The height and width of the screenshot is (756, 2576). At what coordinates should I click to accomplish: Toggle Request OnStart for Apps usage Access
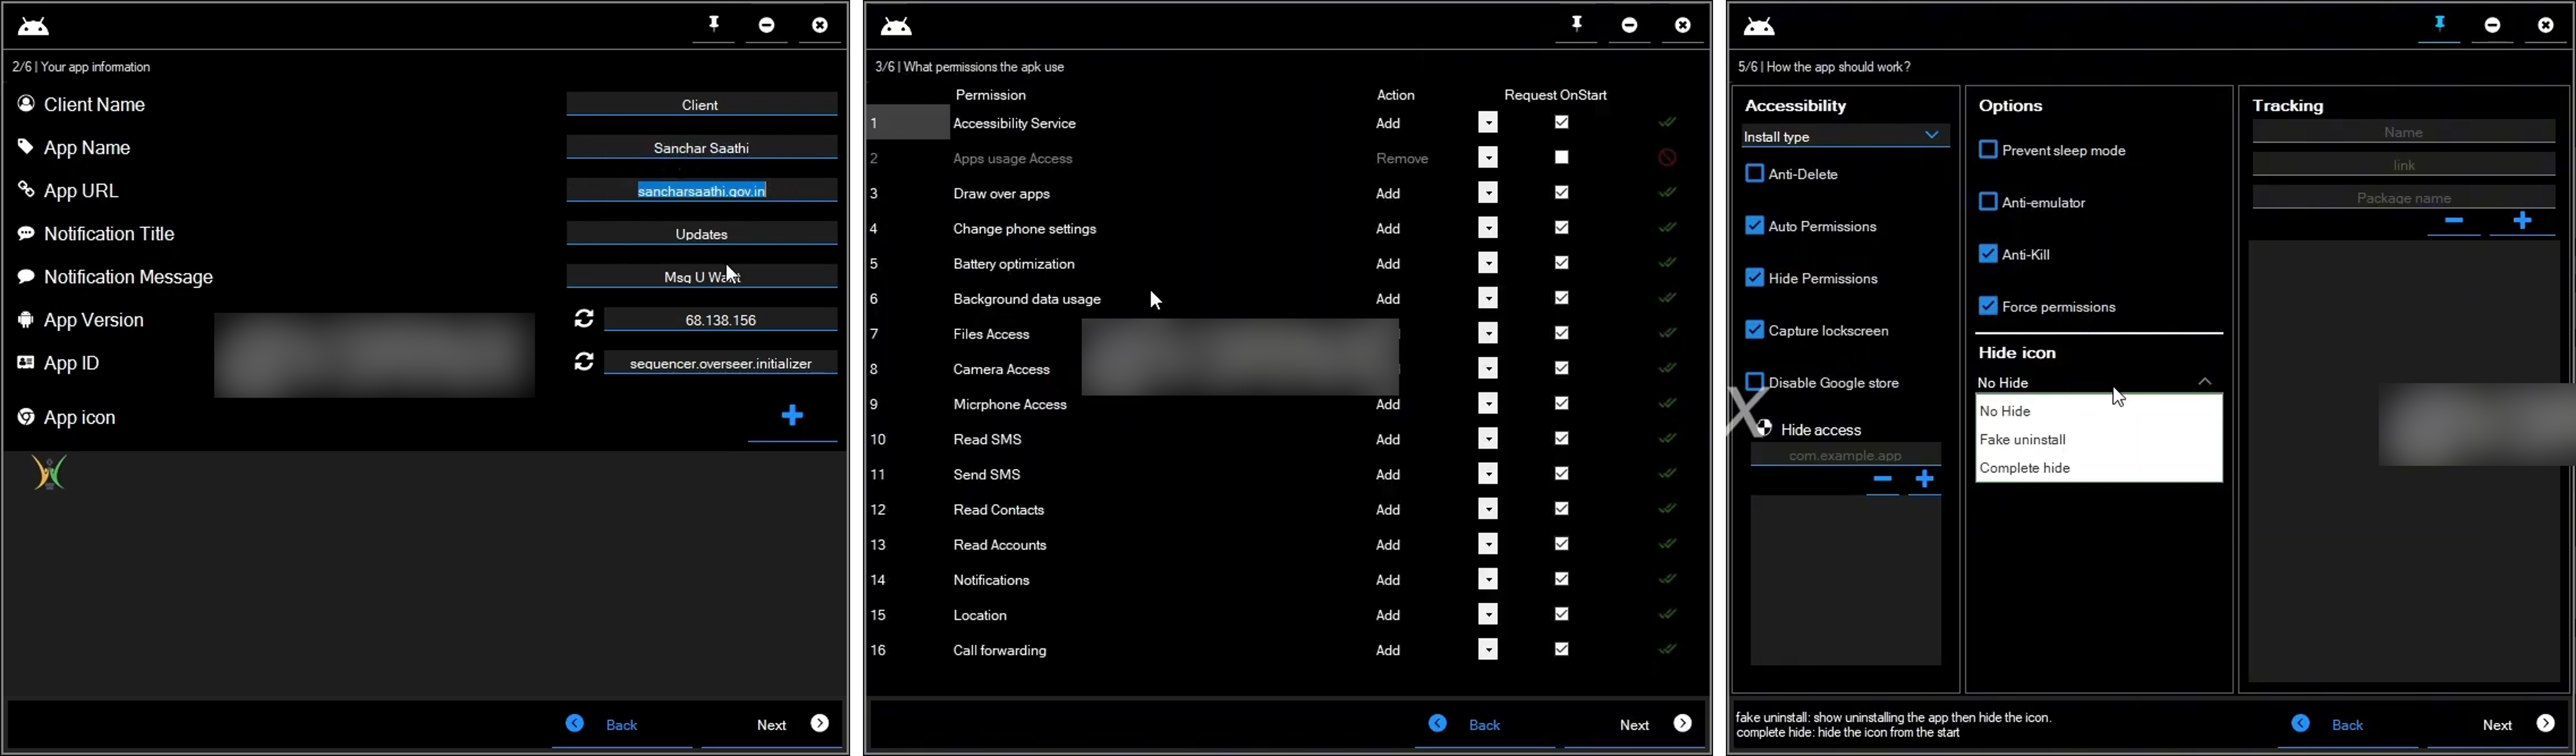pos(1561,158)
